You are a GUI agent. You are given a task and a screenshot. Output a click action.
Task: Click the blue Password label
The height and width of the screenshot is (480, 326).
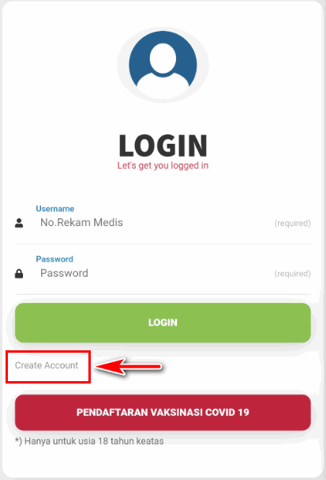click(x=54, y=259)
